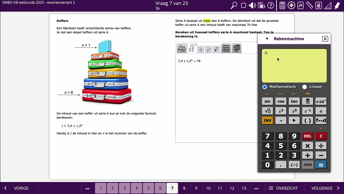Open the help question mark

[x=271, y=5]
